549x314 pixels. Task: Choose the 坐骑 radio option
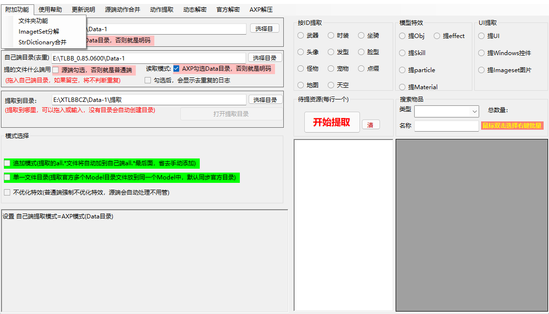361,36
